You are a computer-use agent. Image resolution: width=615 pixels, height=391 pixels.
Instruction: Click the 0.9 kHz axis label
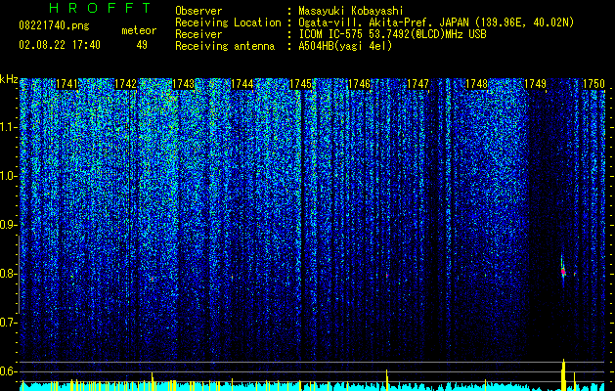coord(9,225)
